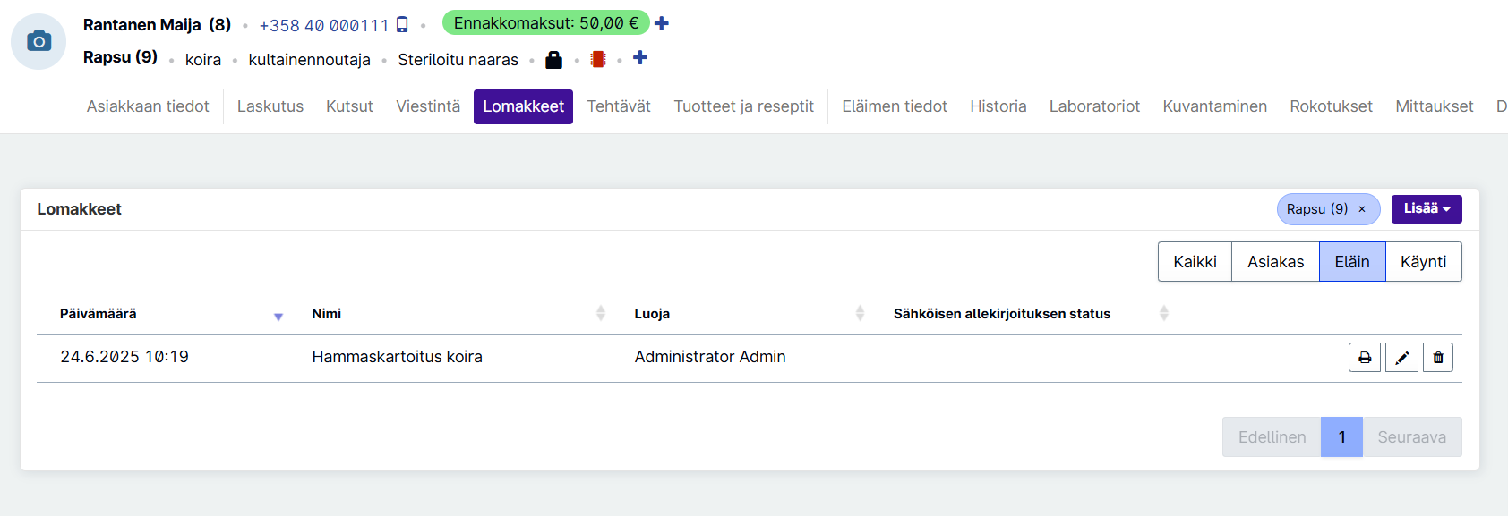Click the black lock icon for Rapsu
Image resolution: width=1508 pixels, height=516 pixels.
553,60
